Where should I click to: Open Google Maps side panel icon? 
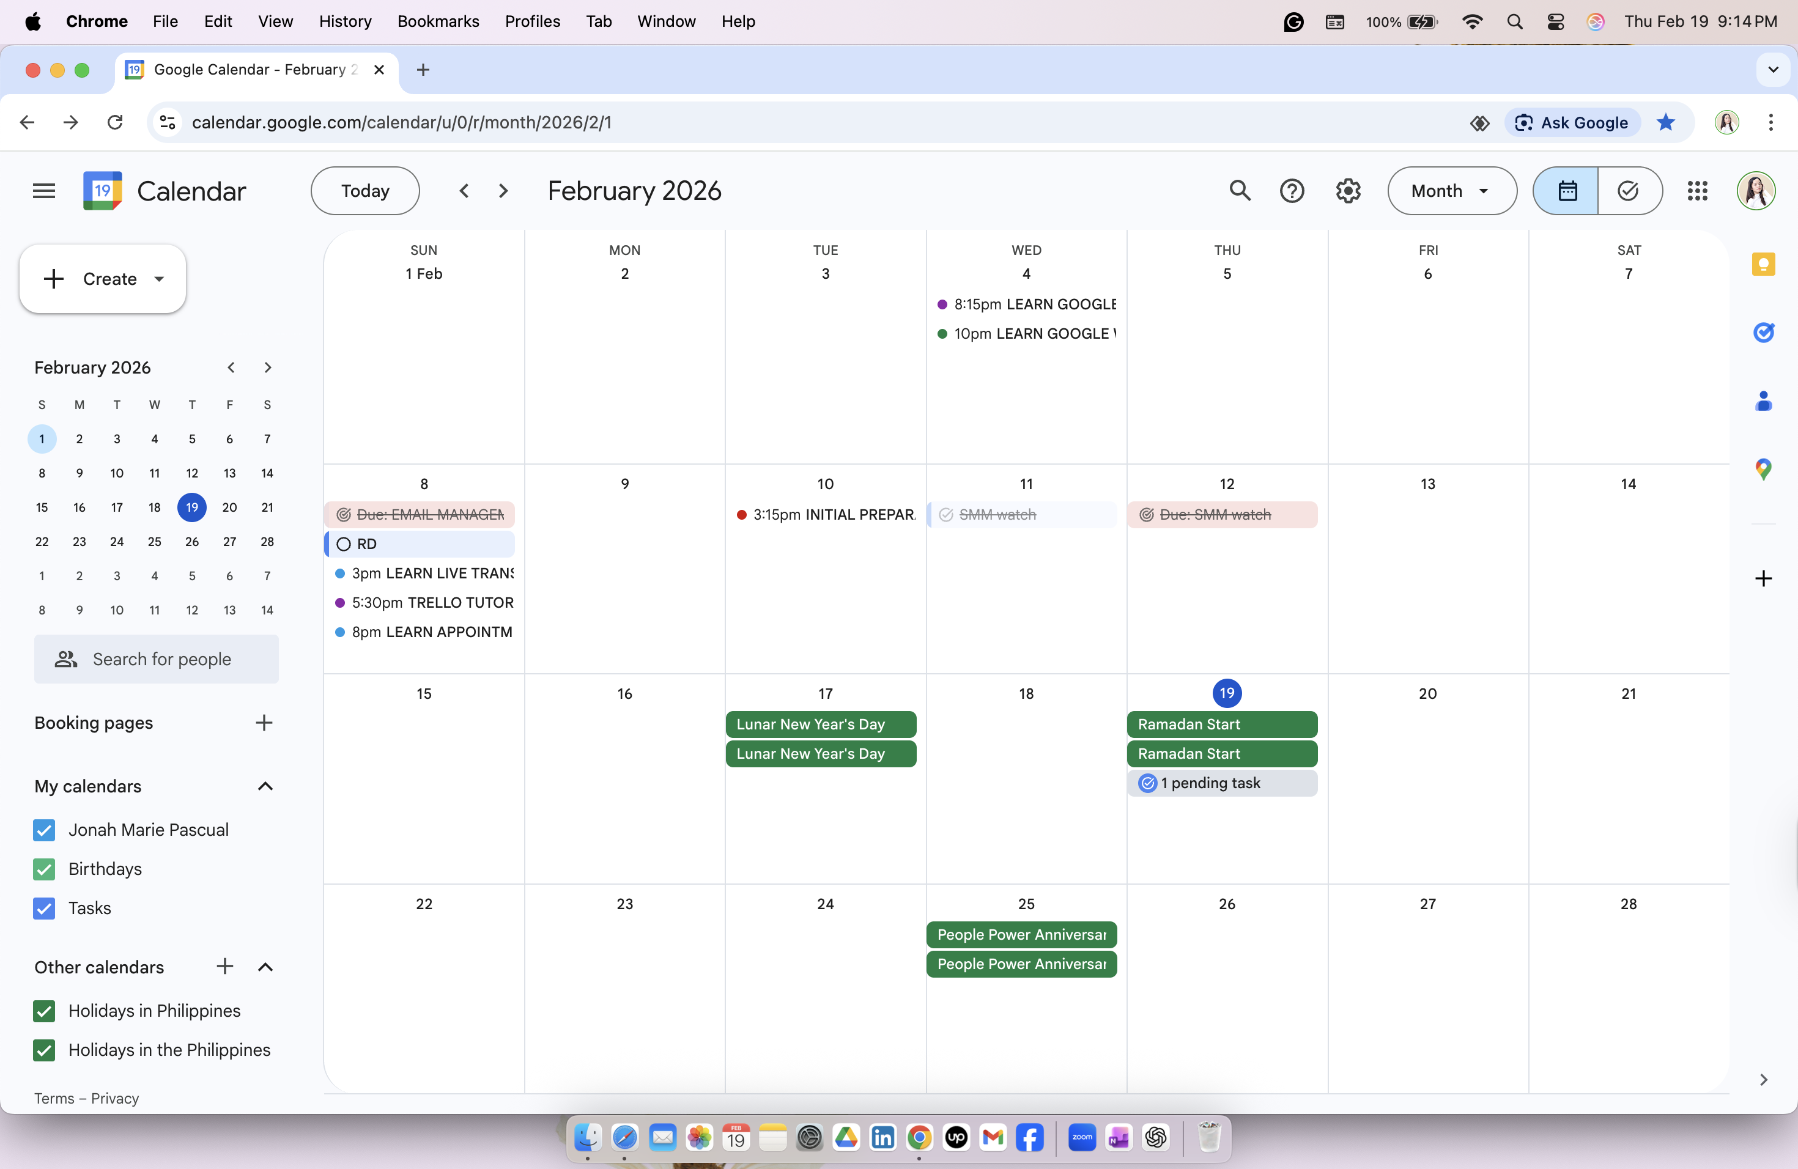click(1763, 469)
